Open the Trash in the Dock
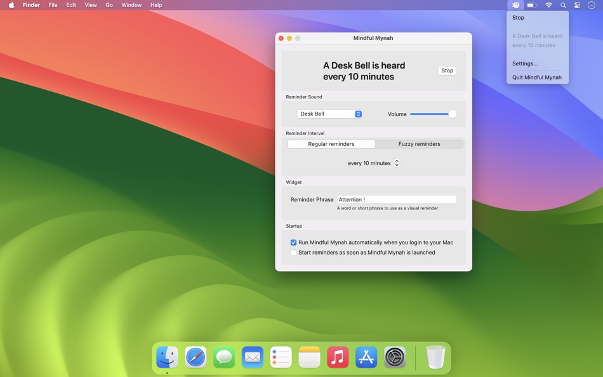This screenshot has height=377, width=603. [435, 357]
